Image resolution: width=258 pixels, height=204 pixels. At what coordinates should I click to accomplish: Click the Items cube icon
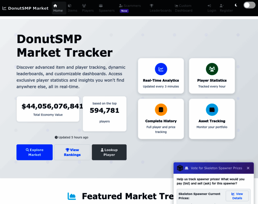click(70, 6)
